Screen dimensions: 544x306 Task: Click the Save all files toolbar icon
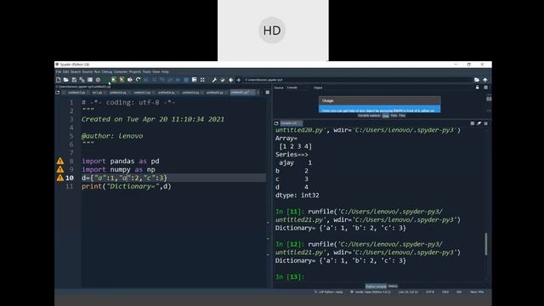(x=82, y=80)
